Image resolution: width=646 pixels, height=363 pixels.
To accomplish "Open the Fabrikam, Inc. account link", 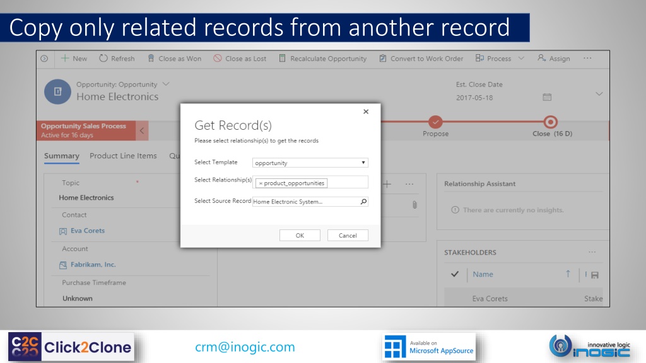I will pyautogui.click(x=93, y=265).
